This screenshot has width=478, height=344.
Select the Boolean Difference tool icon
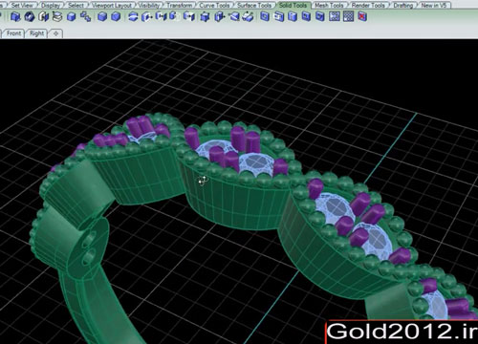30,16
